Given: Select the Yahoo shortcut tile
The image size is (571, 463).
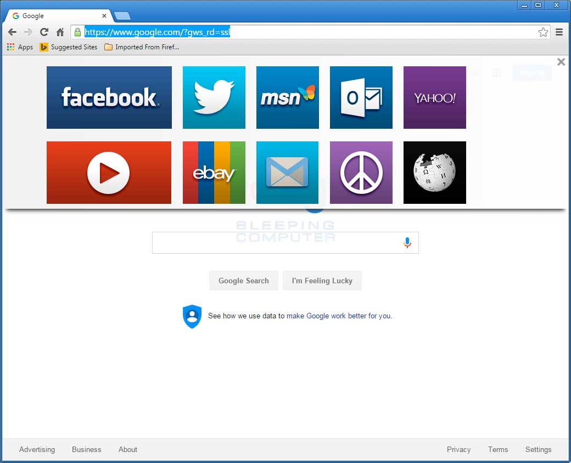Looking at the screenshot, I should pos(434,97).
